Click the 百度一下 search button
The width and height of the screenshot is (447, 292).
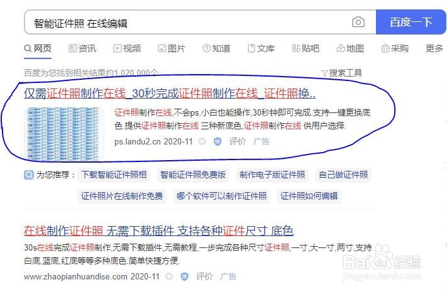[411, 22]
